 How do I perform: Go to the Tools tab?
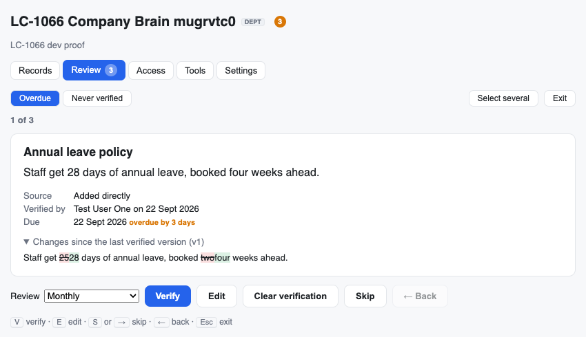click(195, 70)
